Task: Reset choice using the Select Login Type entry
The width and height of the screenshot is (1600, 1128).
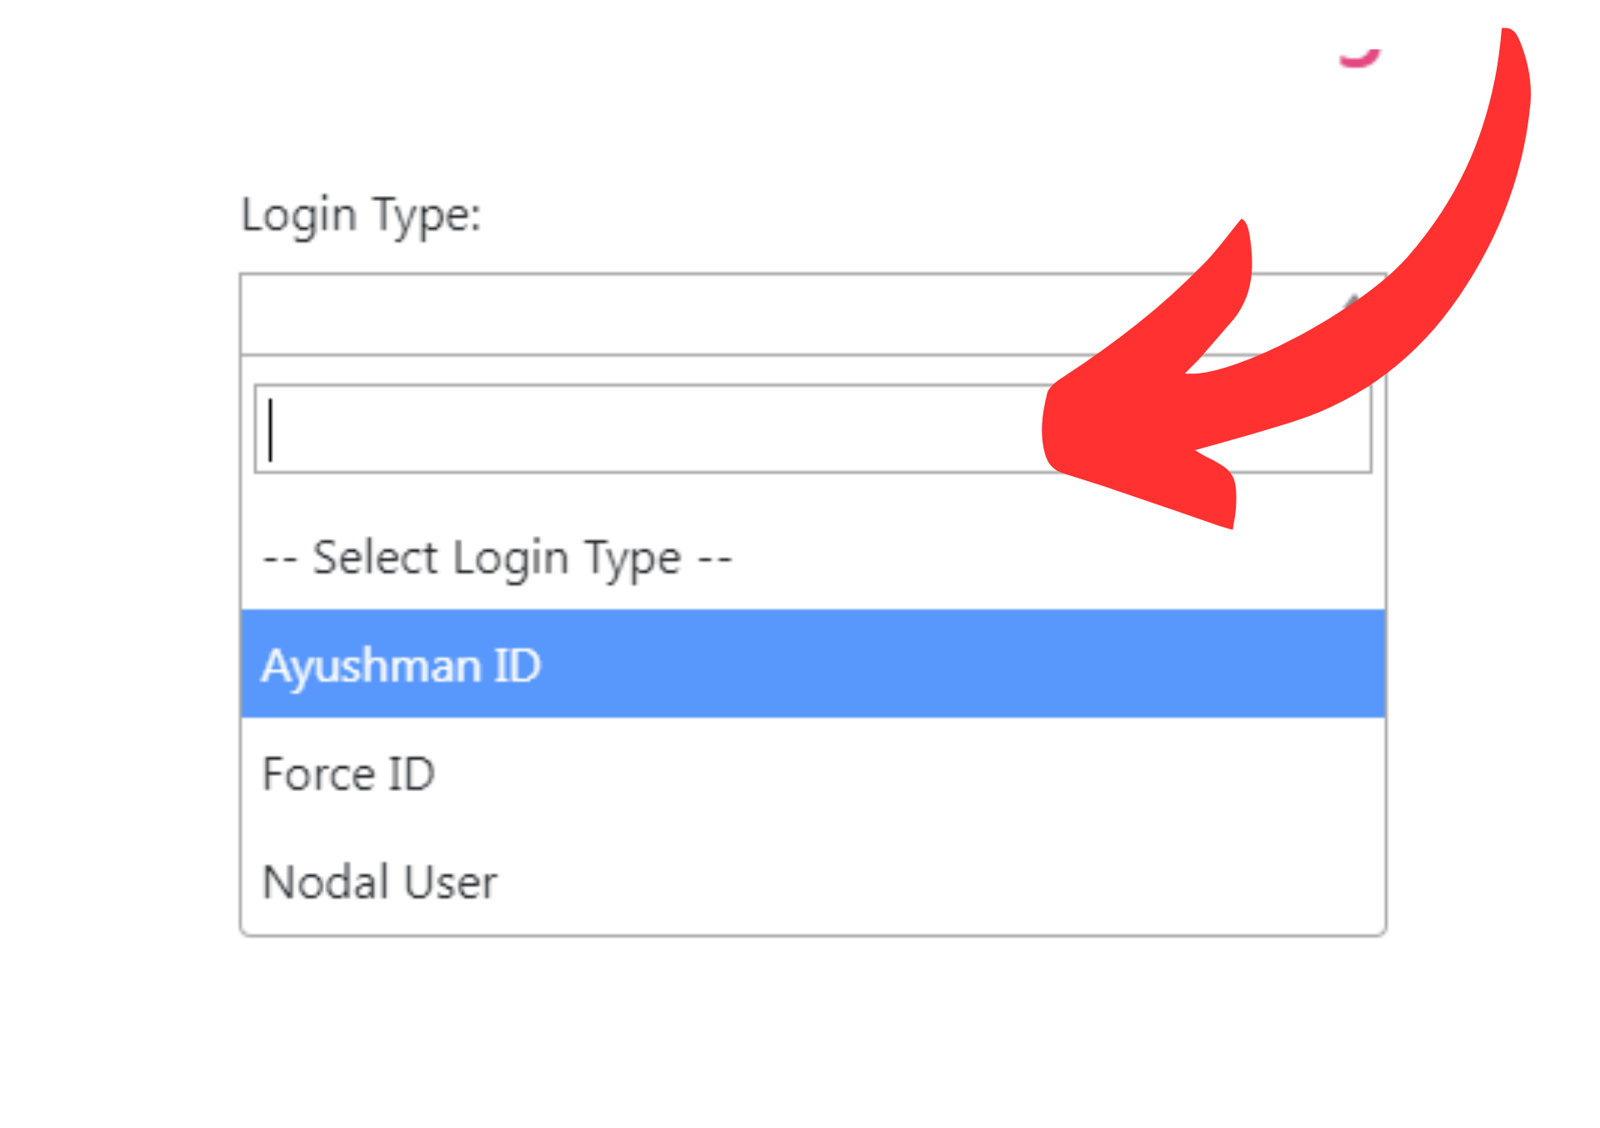Action: [497, 558]
